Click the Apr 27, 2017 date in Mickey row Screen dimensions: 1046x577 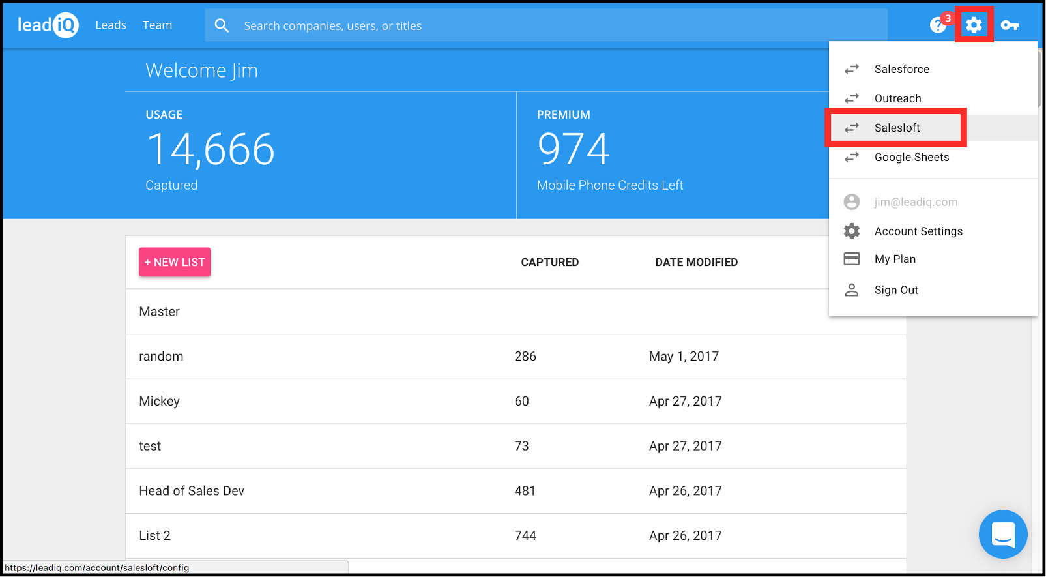click(x=686, y=402)
